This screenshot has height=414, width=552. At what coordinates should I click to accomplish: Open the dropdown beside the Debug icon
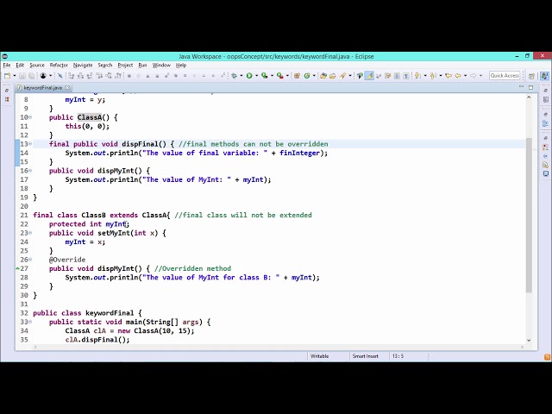[241, 76]
